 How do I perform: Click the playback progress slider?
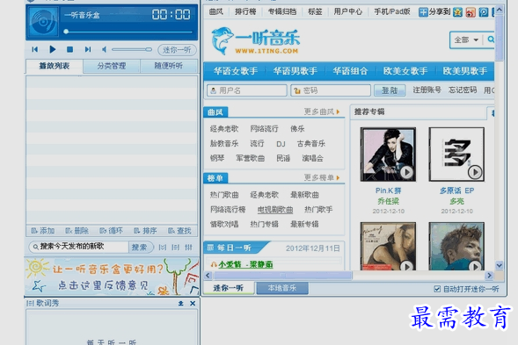128,32
